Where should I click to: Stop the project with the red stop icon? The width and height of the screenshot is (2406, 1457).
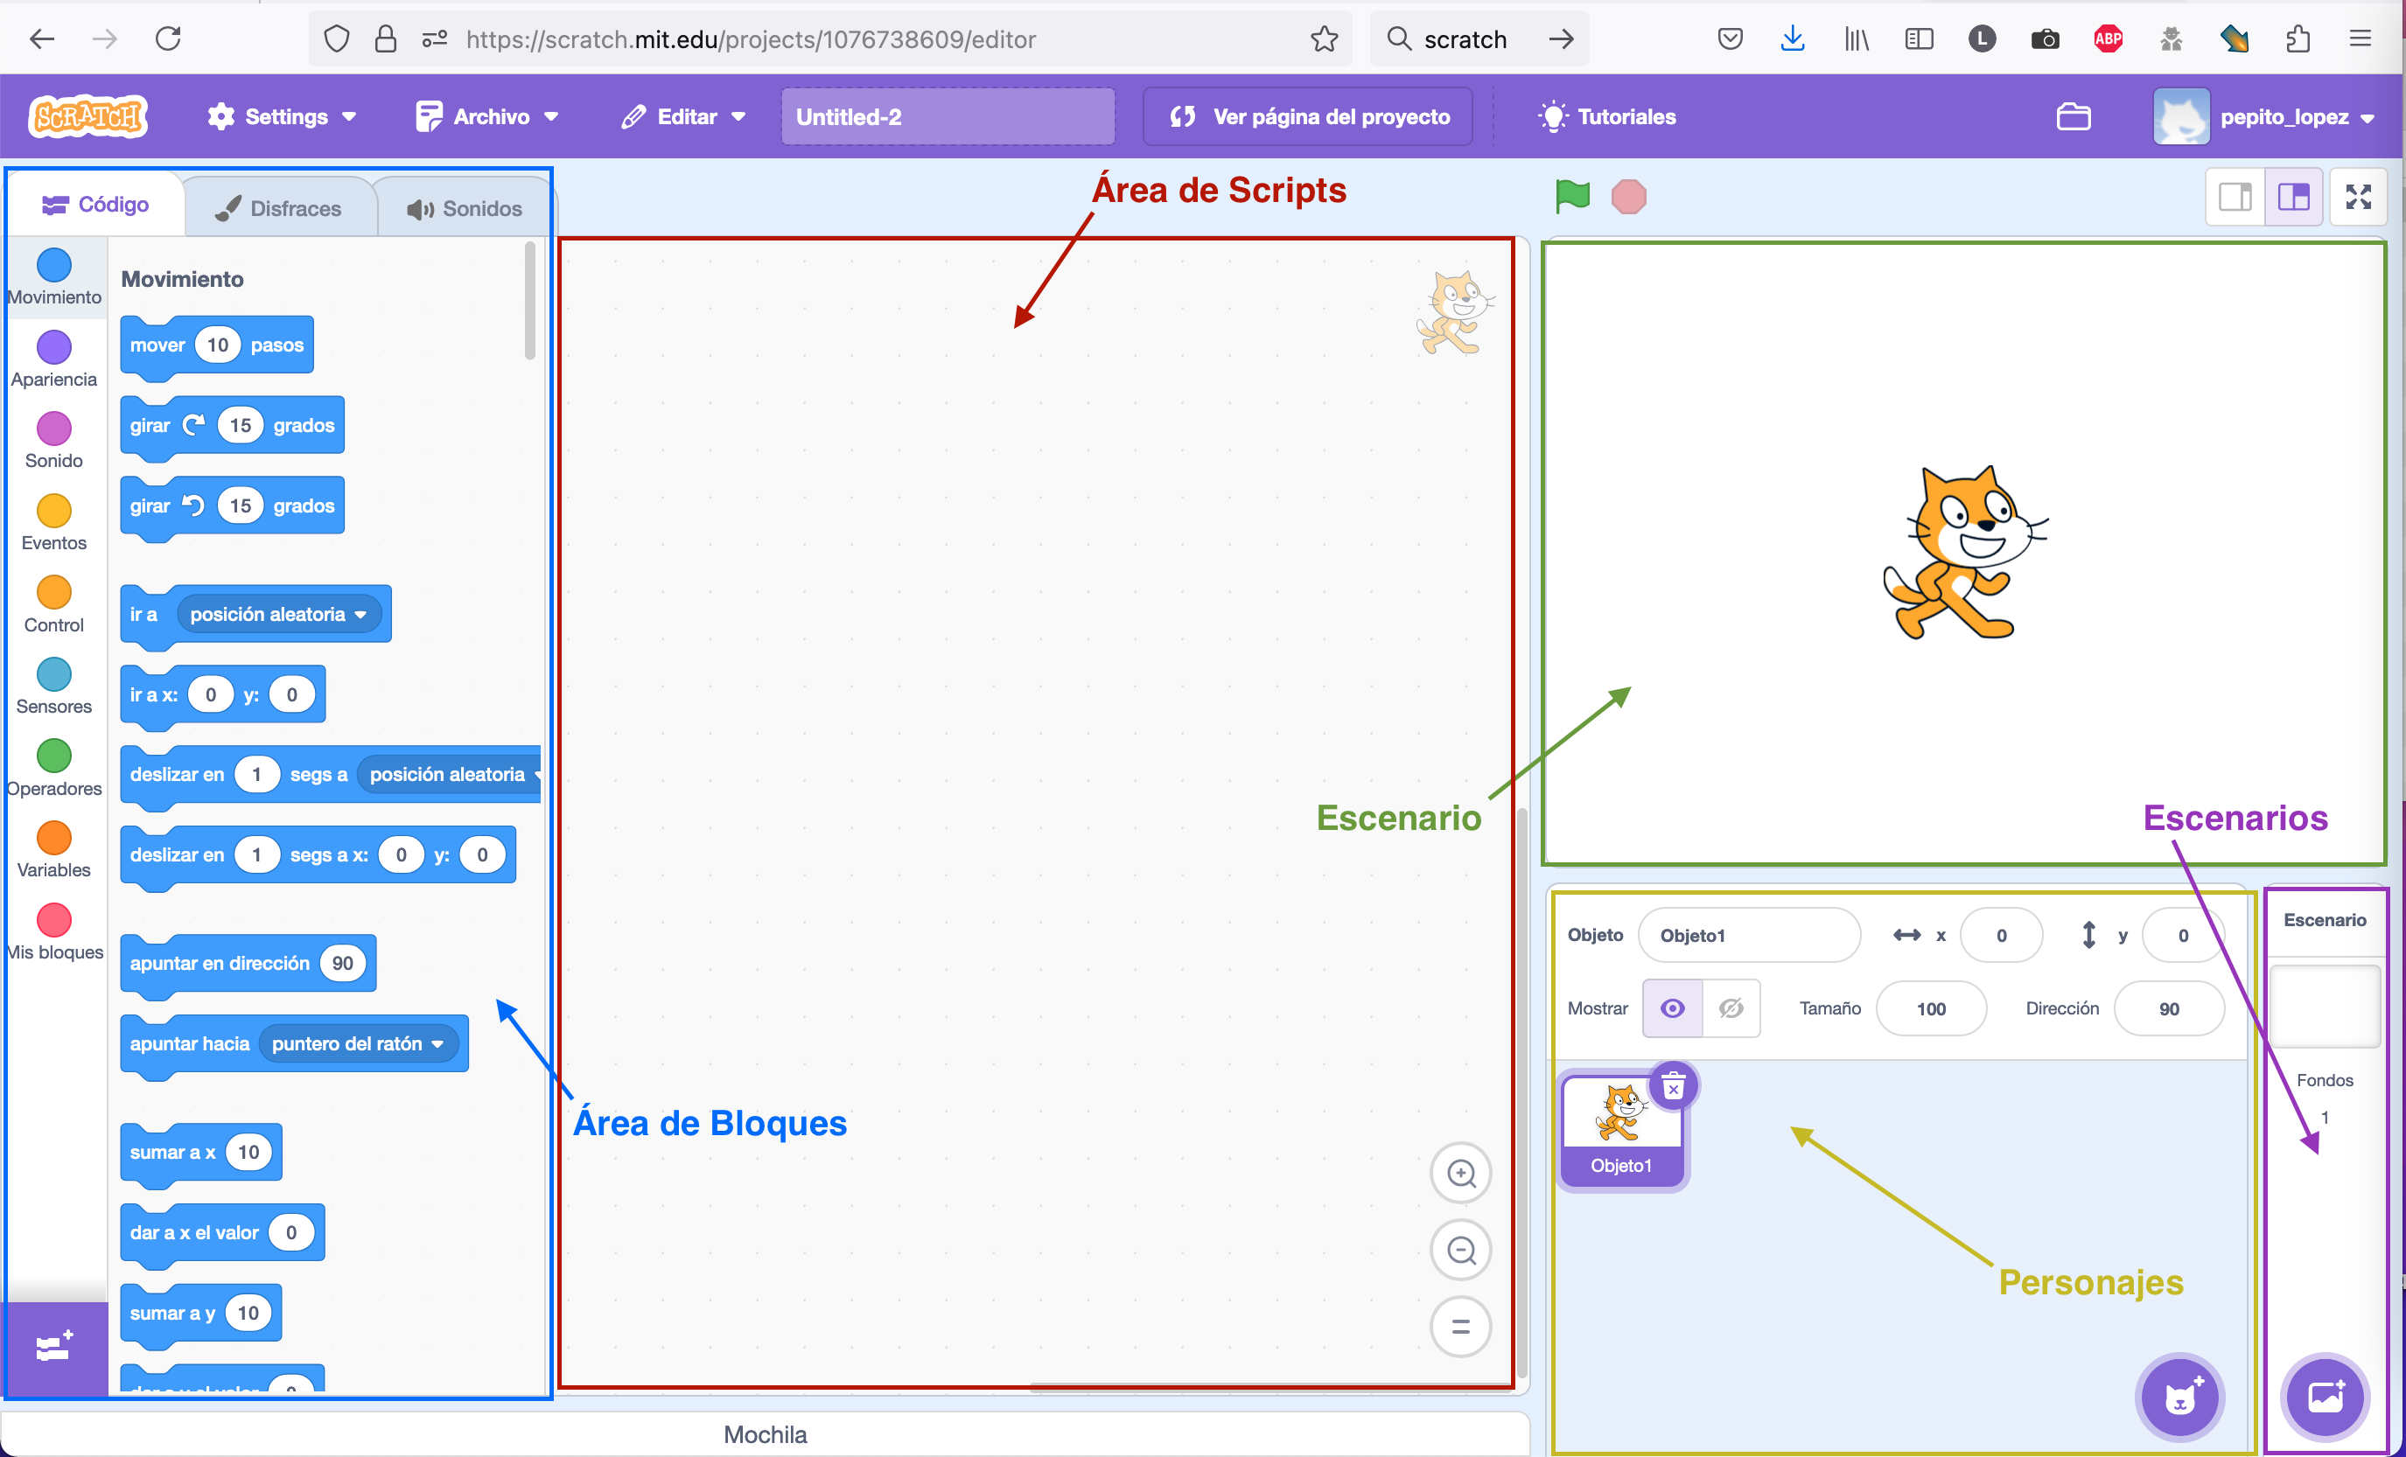point(1627,196)
